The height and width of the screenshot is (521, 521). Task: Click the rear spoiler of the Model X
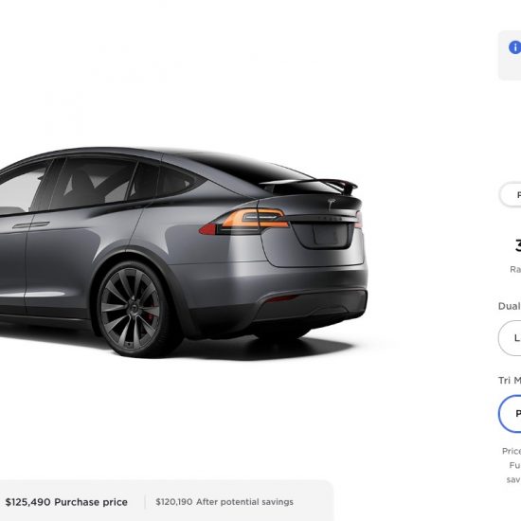[309, 186]
